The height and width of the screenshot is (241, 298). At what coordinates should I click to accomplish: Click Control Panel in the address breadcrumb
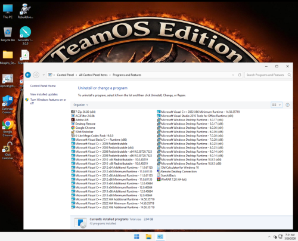click(66, 75)
